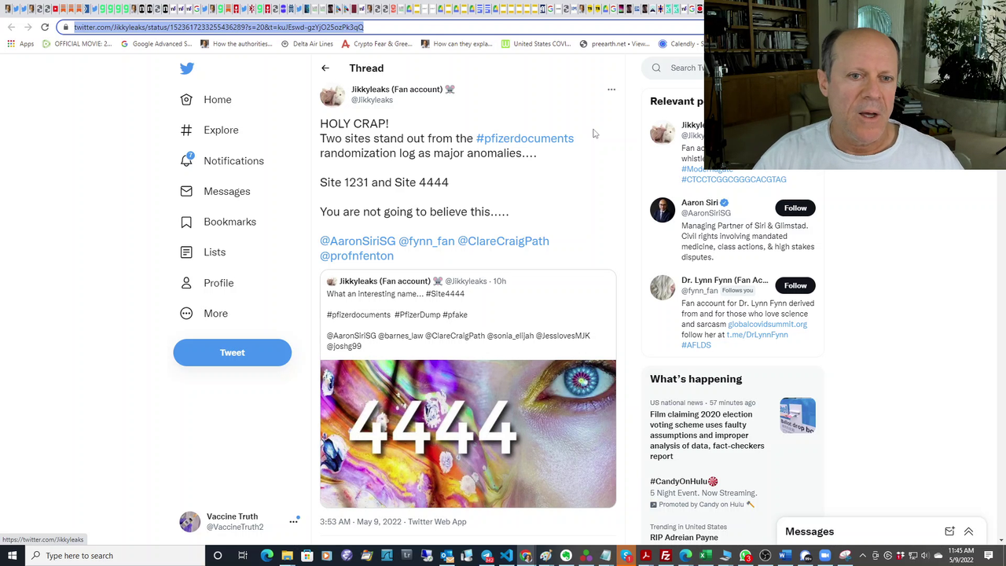The width and height of the screenshot is (1006, 566).
Task: Expand the Messages drawer chevrons
Action: tap(968, 531)
